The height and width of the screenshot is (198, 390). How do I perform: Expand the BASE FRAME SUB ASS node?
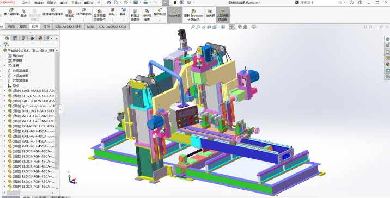point(4,91)
